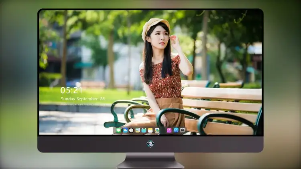Open the Photos gallery icon in dock
Screen dimensions: 301x169
point(157,131)
